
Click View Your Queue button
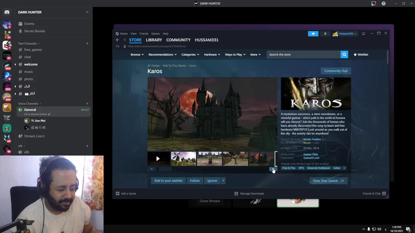pyautogui.click(x=328, y=181)
